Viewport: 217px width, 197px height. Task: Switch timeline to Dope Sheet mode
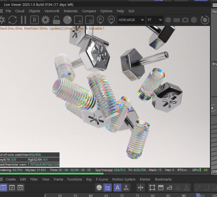3,188
